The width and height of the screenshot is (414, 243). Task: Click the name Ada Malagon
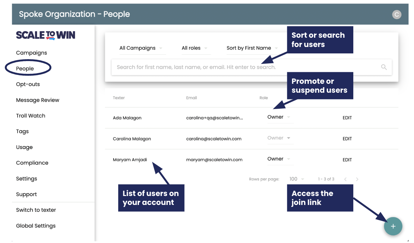(127, 118)
